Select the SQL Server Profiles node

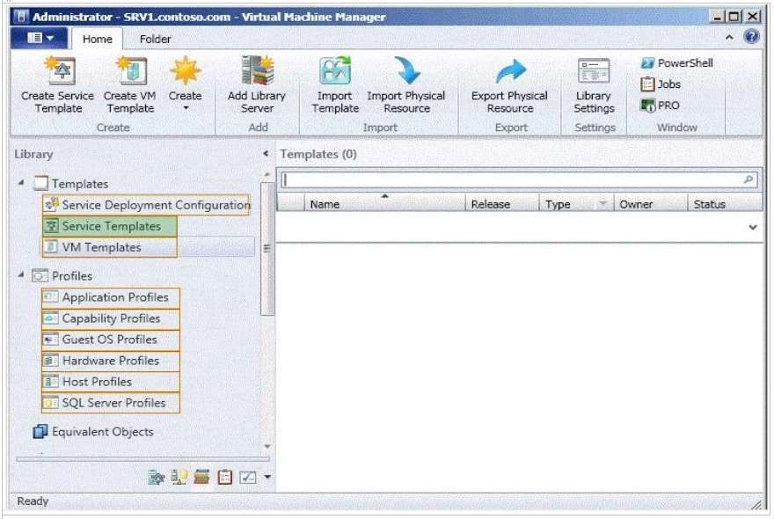[111, 403]
